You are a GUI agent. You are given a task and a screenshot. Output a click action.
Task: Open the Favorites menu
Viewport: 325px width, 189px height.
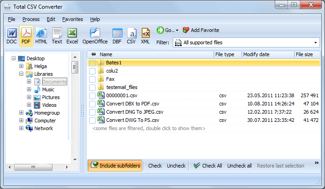pos(73,20)
